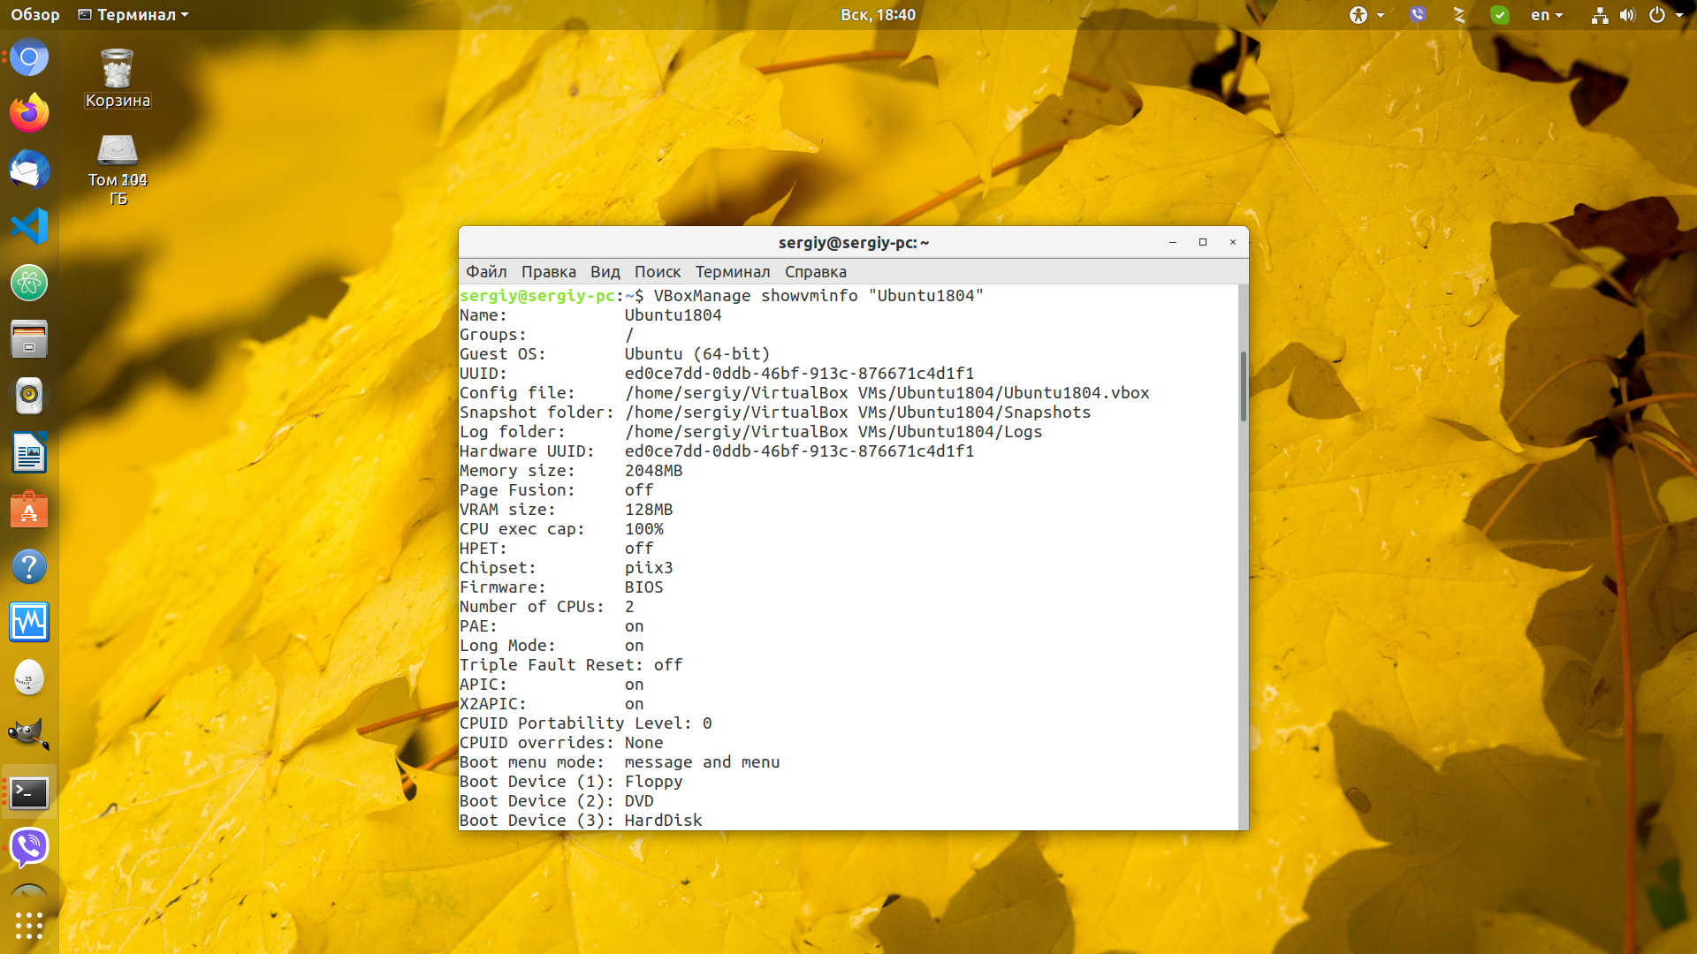Image resolution: width=1697 pixels, height=954 pixels.
Task: Open Atom editor icon in dock
Action: [x=29, y=283]
